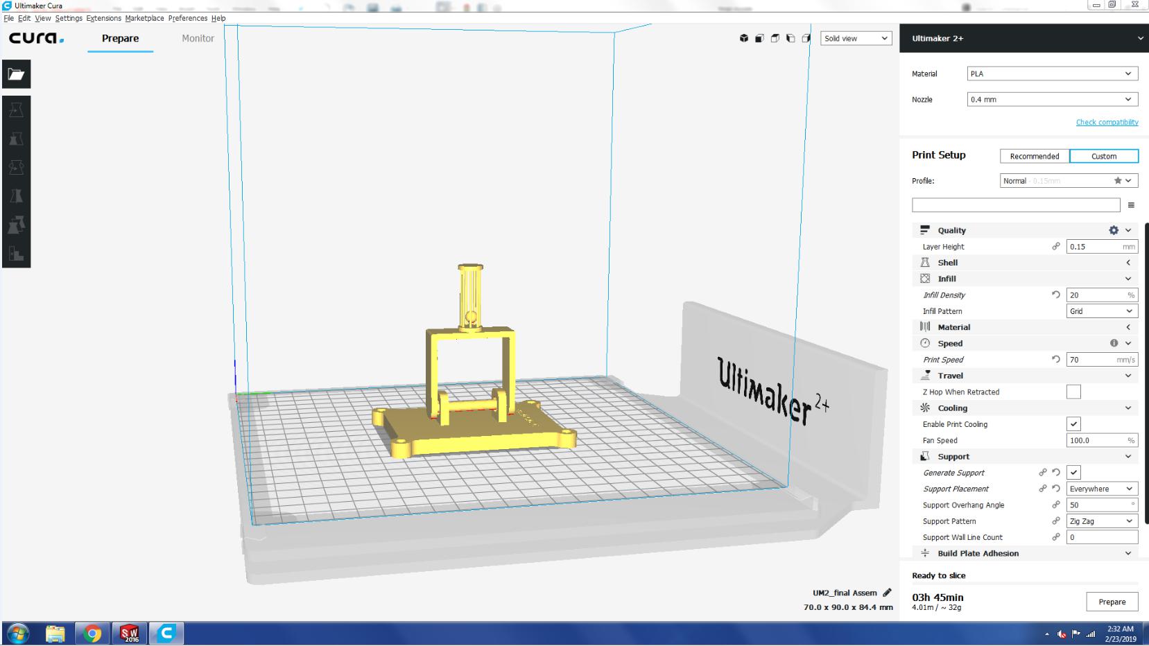Click the link icon beside Generate Support
The height and width of the screenshot is (646, 1149).
1043,473
